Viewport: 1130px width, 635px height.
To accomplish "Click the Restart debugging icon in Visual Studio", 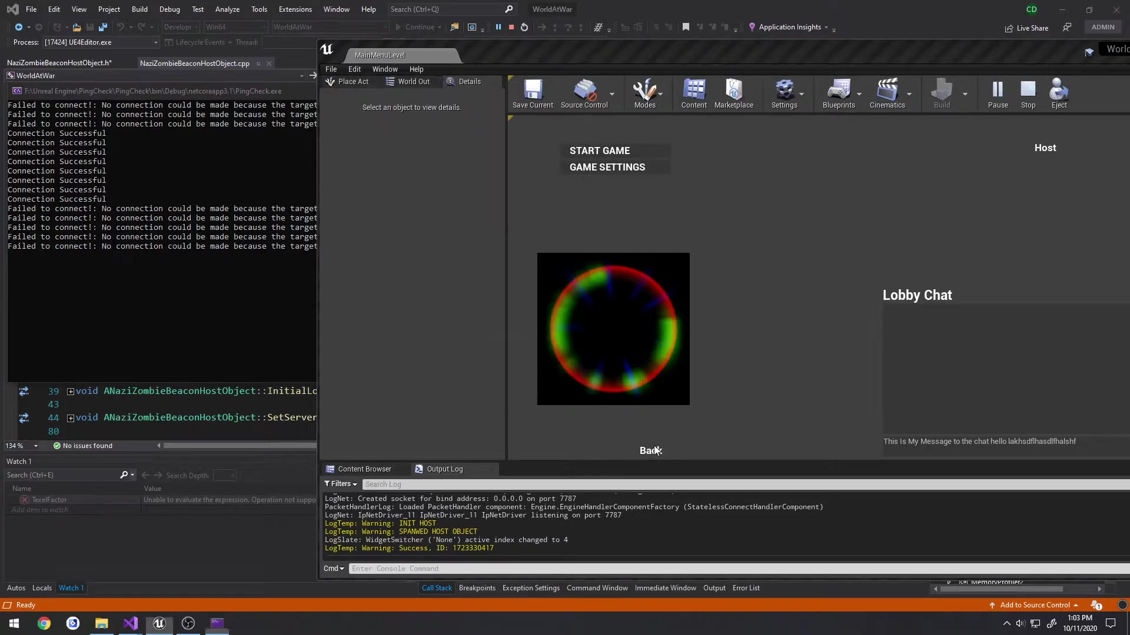I will click(x=524, y=27).
